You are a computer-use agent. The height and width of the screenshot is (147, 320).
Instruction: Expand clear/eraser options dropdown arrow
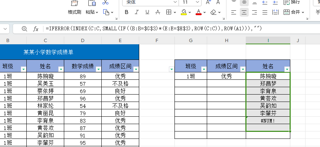[219, 13]
